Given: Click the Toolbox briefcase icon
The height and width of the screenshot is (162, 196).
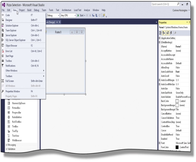Looking at the screenshot, I should coord(3,61).
